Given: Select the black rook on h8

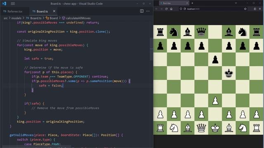Looking at the screenshot, I should pyautogui.click(x=256, y=32).
